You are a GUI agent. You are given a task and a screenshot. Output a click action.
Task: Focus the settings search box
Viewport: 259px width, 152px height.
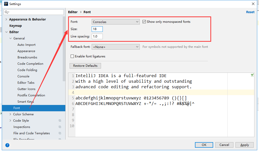(x=34, y=12)
